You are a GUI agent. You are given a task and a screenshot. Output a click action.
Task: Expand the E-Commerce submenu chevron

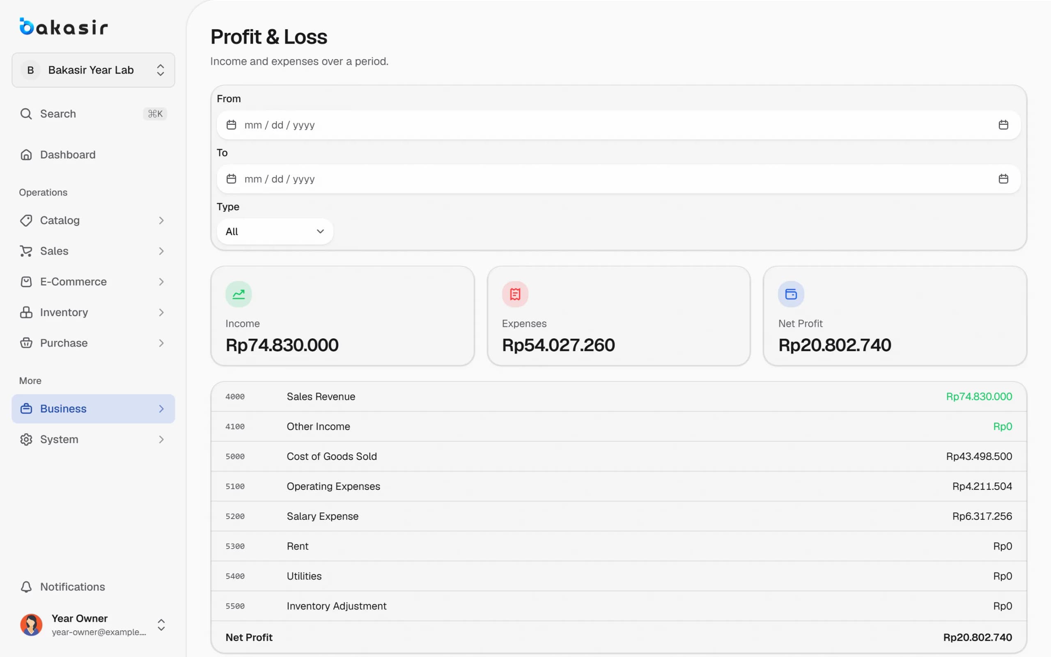161,282
